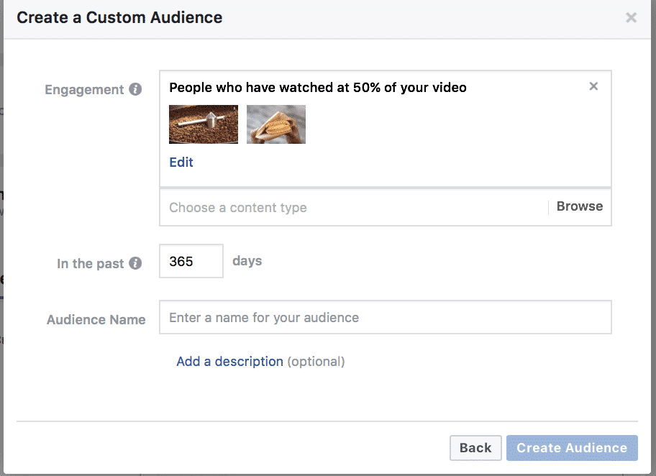
Task: Click the 365 days number field
Action: 191,261
